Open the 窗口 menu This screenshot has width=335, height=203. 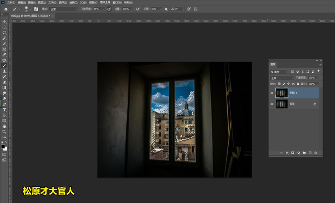(x=117, y=3)
